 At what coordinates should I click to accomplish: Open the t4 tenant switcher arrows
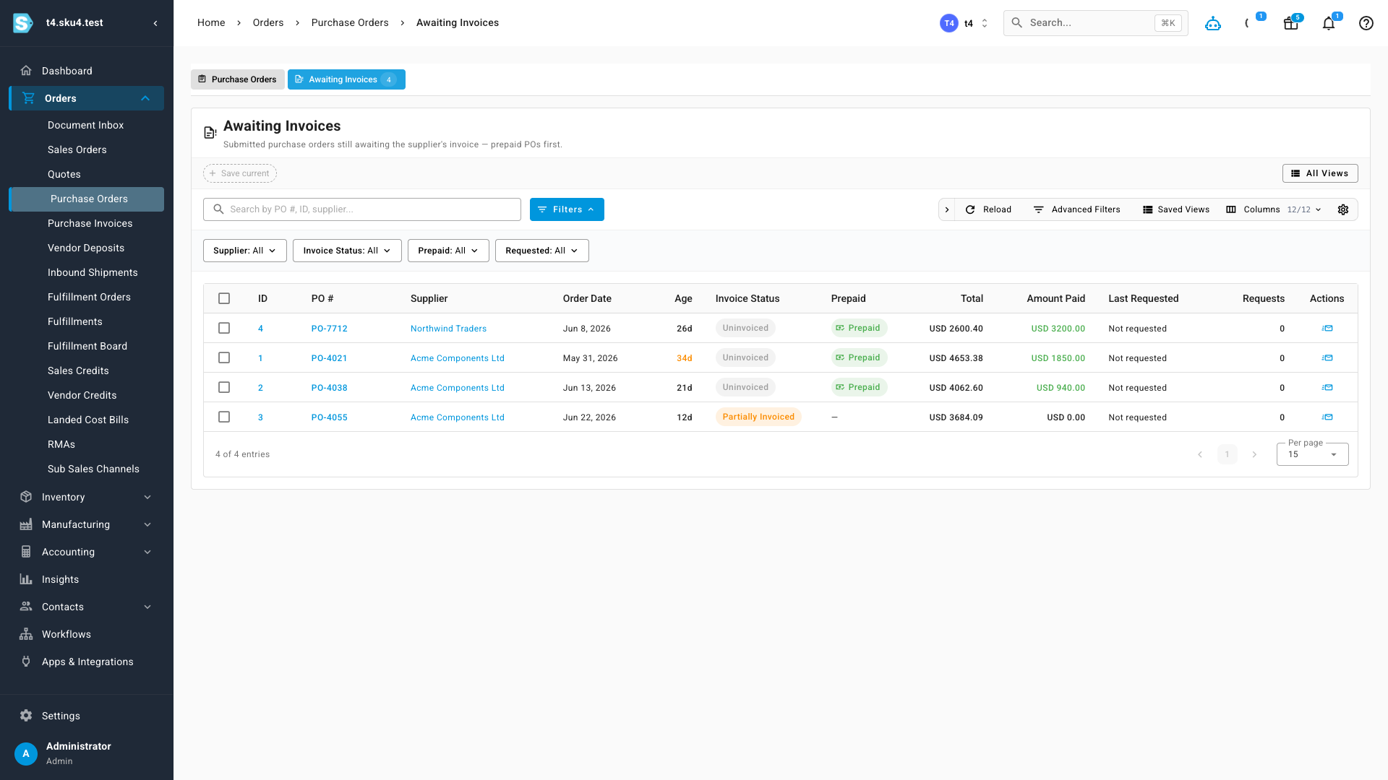point(985,23)
